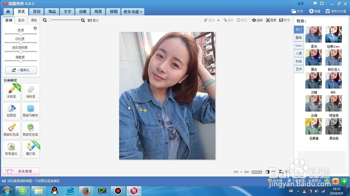The image size is (350, 196).
Task: Click the 撤销 undo button
Action: [x=209, y=20]
